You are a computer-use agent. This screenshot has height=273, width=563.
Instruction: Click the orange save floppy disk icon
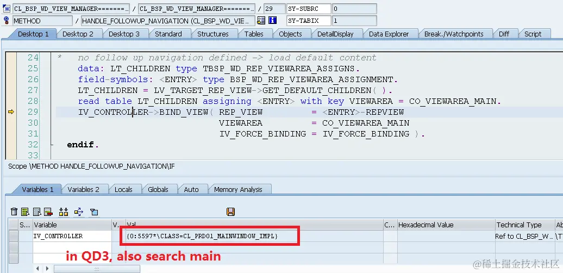231,212
